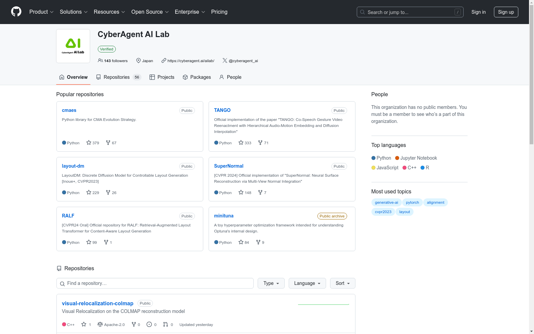This screenshot has width=534, height=334.
Task: Click the fork icon on minituna card
Action: point(258,242)
